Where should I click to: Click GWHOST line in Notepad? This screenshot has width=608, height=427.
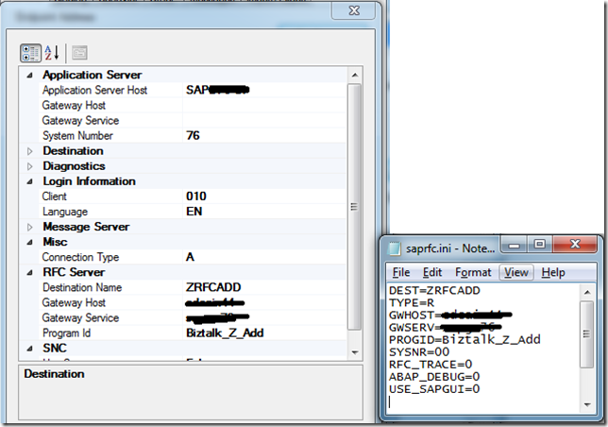[x=450, y=316]
